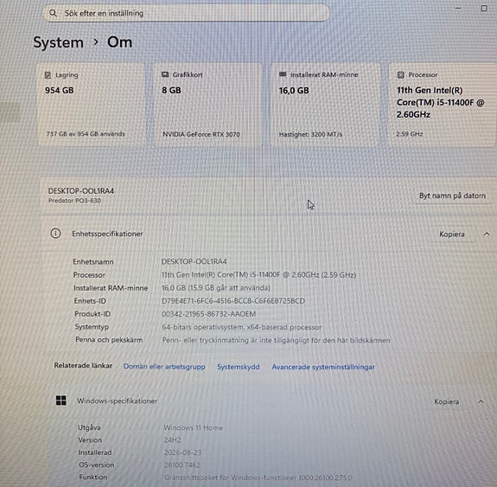
Task: Click the "Predator PO3-630" model text
Action: (x=74, y=201)
